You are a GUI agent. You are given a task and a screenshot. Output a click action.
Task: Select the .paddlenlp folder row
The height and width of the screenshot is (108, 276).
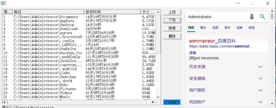79,57
